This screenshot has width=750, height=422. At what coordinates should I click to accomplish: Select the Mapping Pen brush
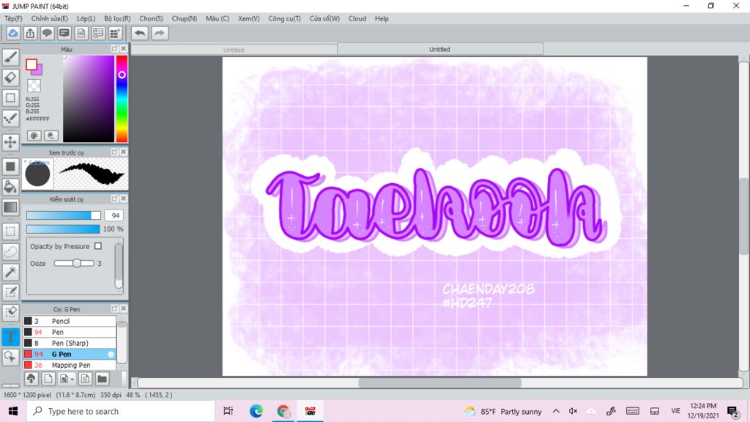pyautogui.click(x=71, y=365)
